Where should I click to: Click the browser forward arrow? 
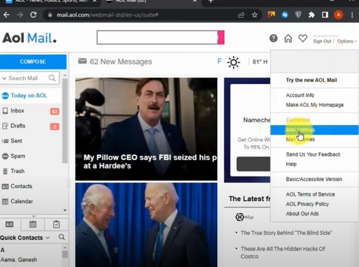[20, 15]
